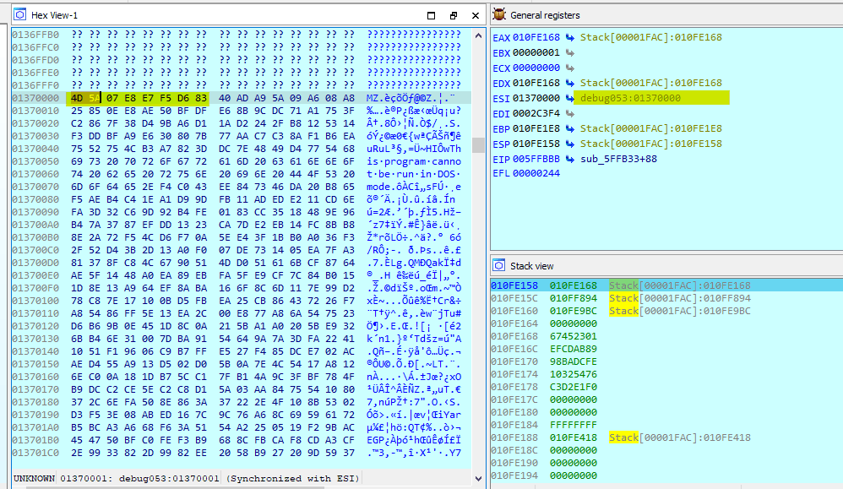Screen dimensions: 843x489
Task: Follow the ECX register jump arrow
Action: point(570,68)
